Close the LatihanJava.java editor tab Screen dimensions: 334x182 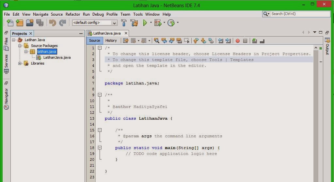click(126, 33)
